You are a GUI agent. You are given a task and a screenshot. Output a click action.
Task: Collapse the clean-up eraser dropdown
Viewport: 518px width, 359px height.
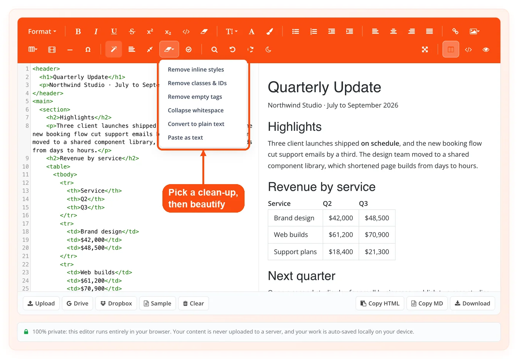click(169, 50)
